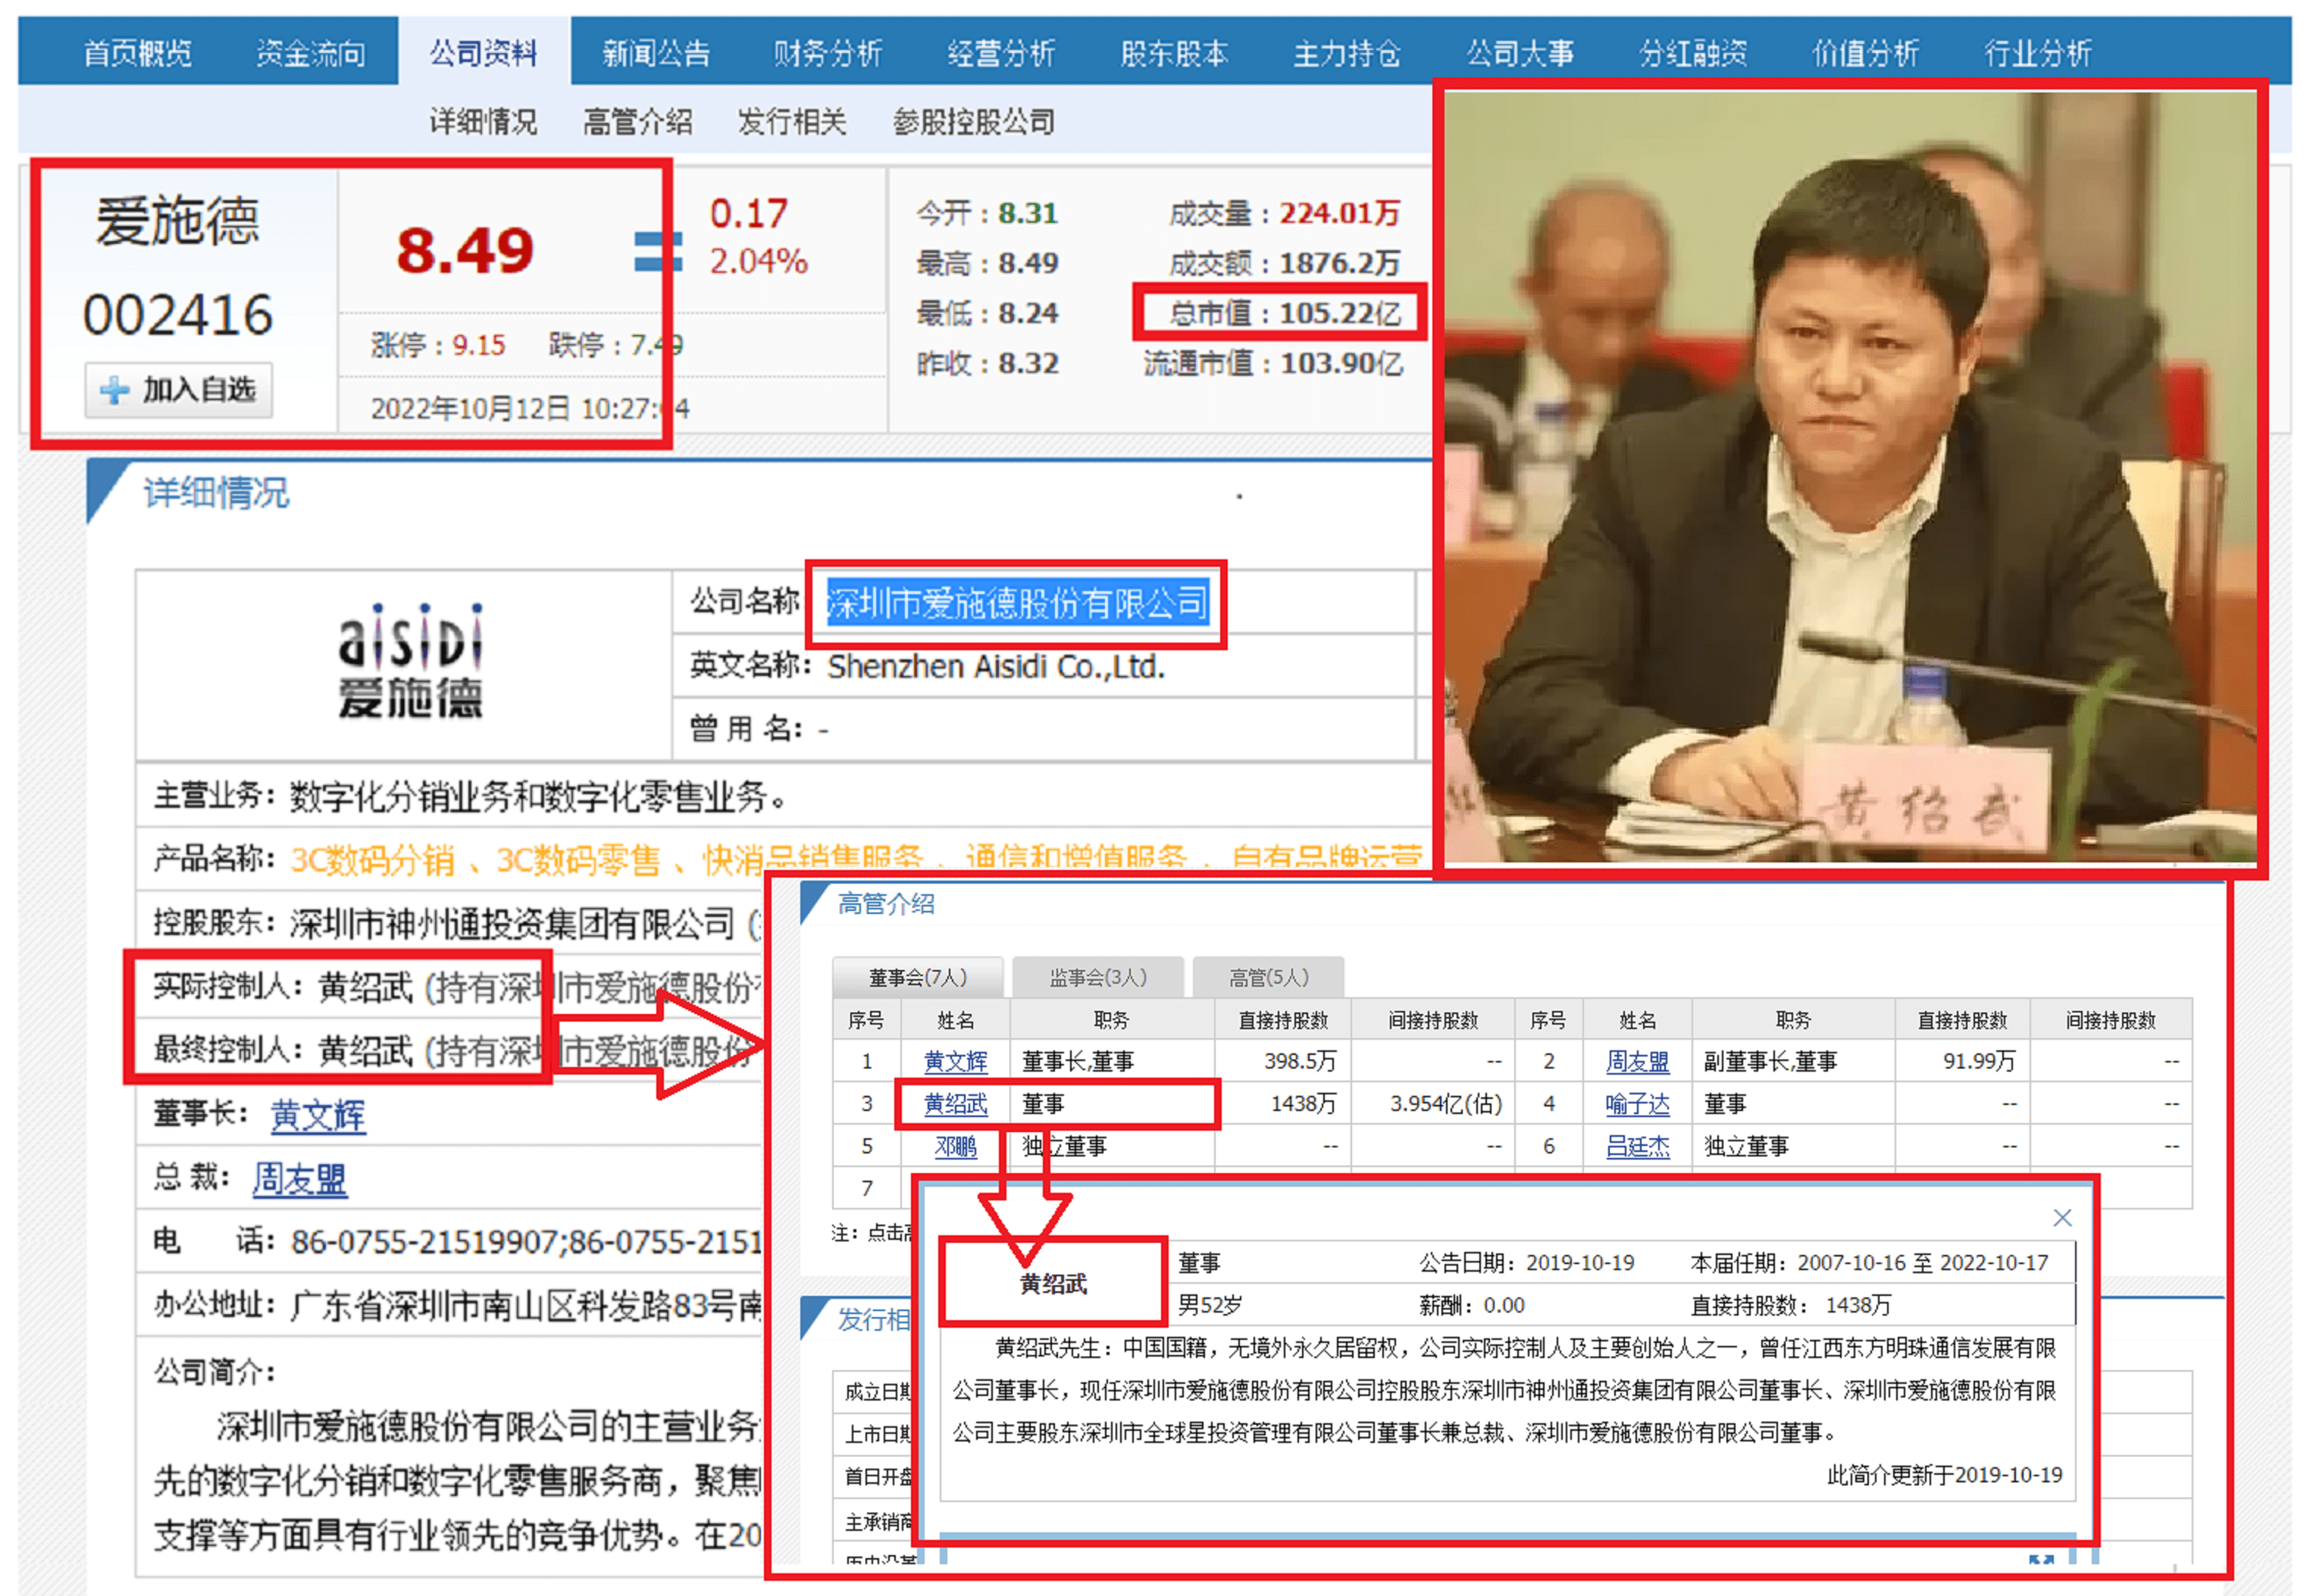Open 黄文辉 link in board table
Image resolution: width=2310 pixels, height=1596 pixels.
(955, 1061)
